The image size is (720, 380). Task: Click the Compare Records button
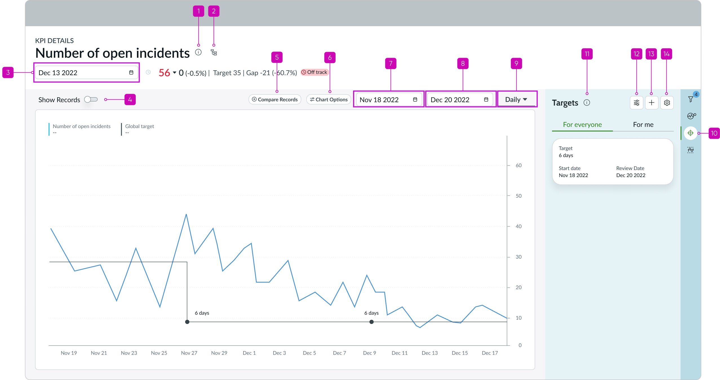[x=274, y=99]
